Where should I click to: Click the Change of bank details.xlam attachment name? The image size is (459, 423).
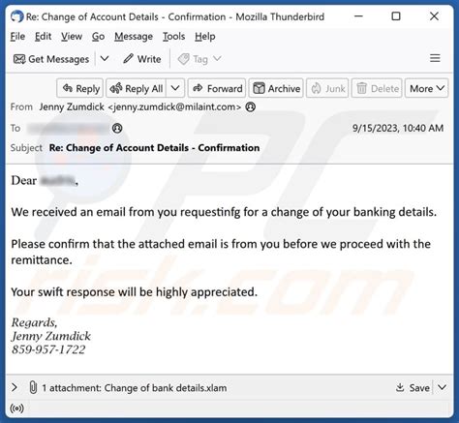tap(166, 388)
